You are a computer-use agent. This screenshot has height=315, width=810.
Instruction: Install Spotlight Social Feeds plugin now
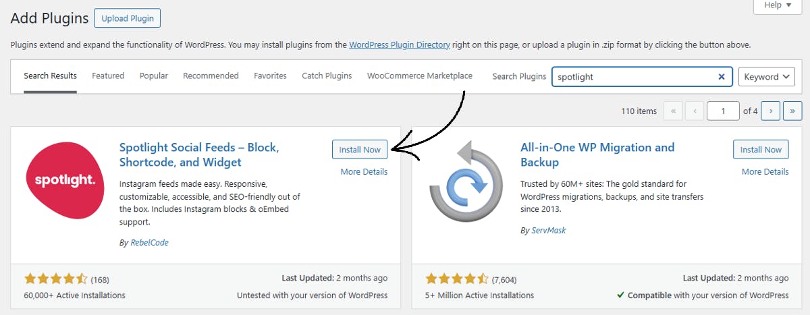[x=360, y=150]
